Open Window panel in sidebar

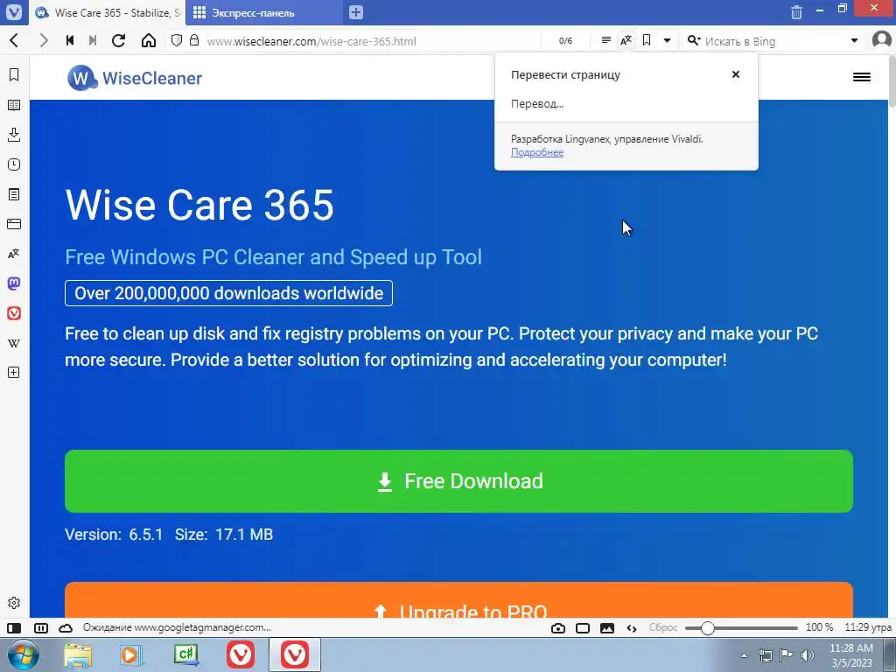point(14,224)
